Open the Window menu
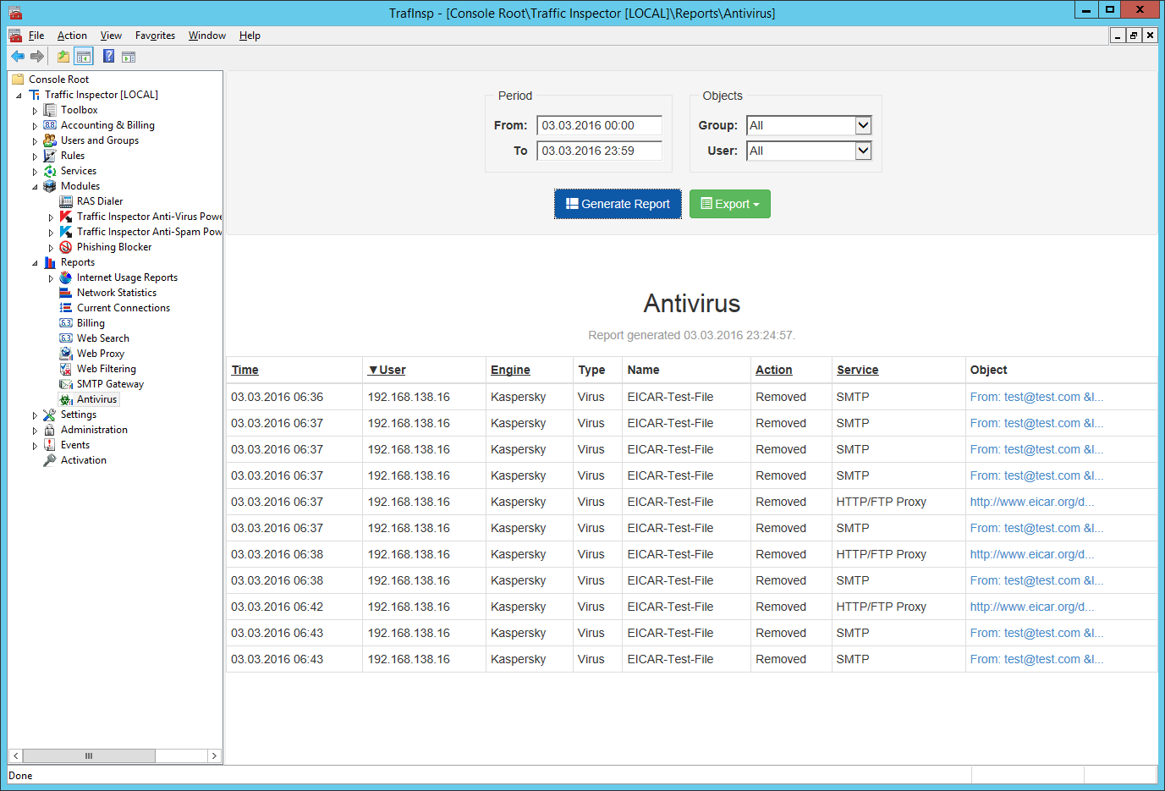The width and height of the screenshot is (1165, 791). [x=207, y=36]
